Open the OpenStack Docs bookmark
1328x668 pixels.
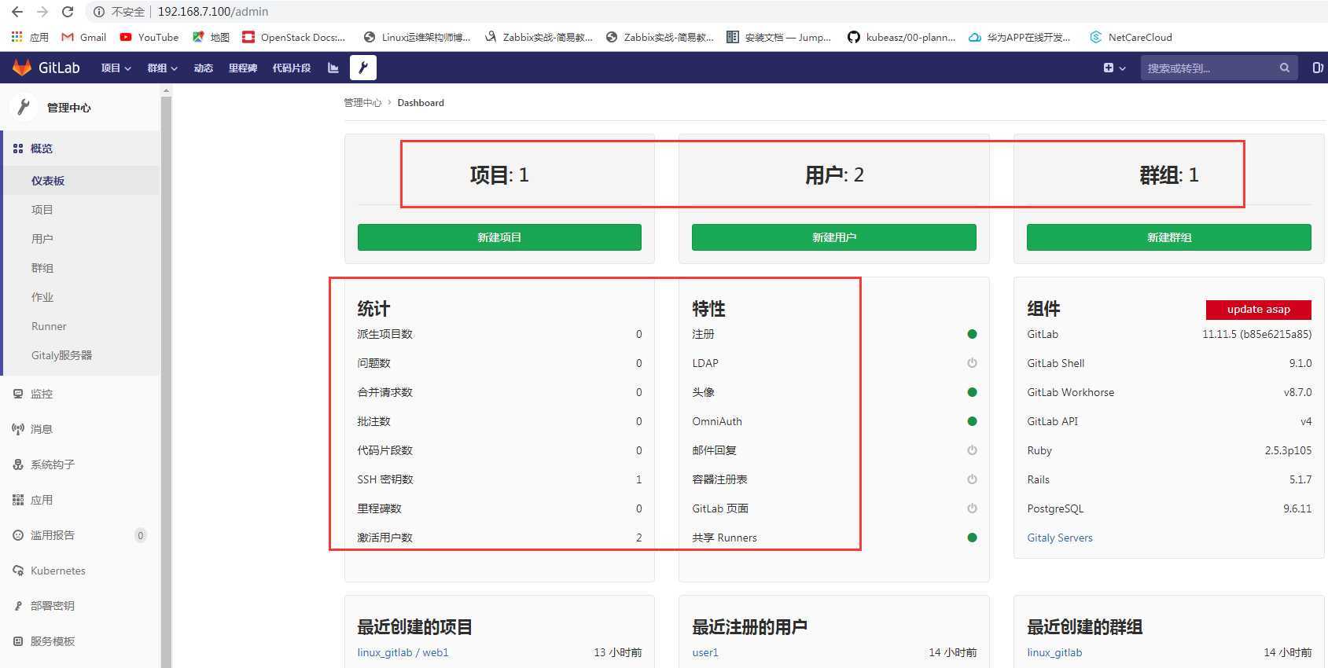[x=294, y=37]
